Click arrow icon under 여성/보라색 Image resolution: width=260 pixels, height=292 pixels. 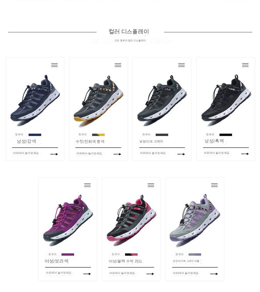pyautogui.click(x=87, y=274)
